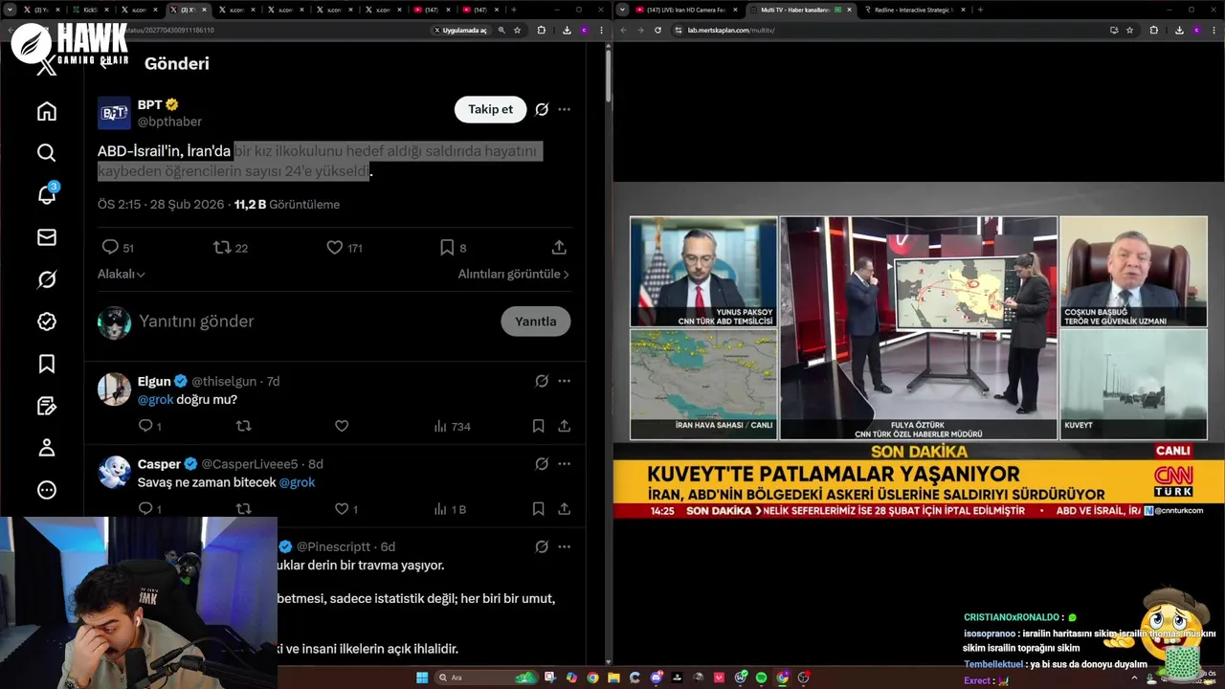1225x689 pixels.
Task: Open Messages envelope in X sidebar
Action: 46,237
